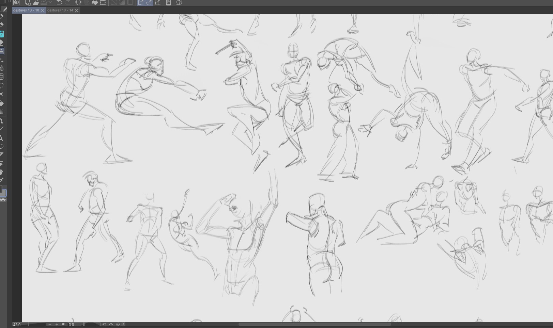Open the Clip Studio launcher icon
This screenshot has height=328, width=553.
coord(16,2)
